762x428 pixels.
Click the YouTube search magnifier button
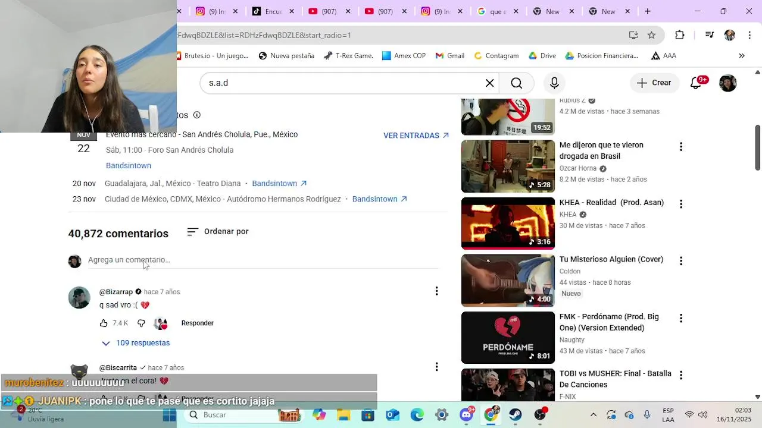click(x=517, y=83)
